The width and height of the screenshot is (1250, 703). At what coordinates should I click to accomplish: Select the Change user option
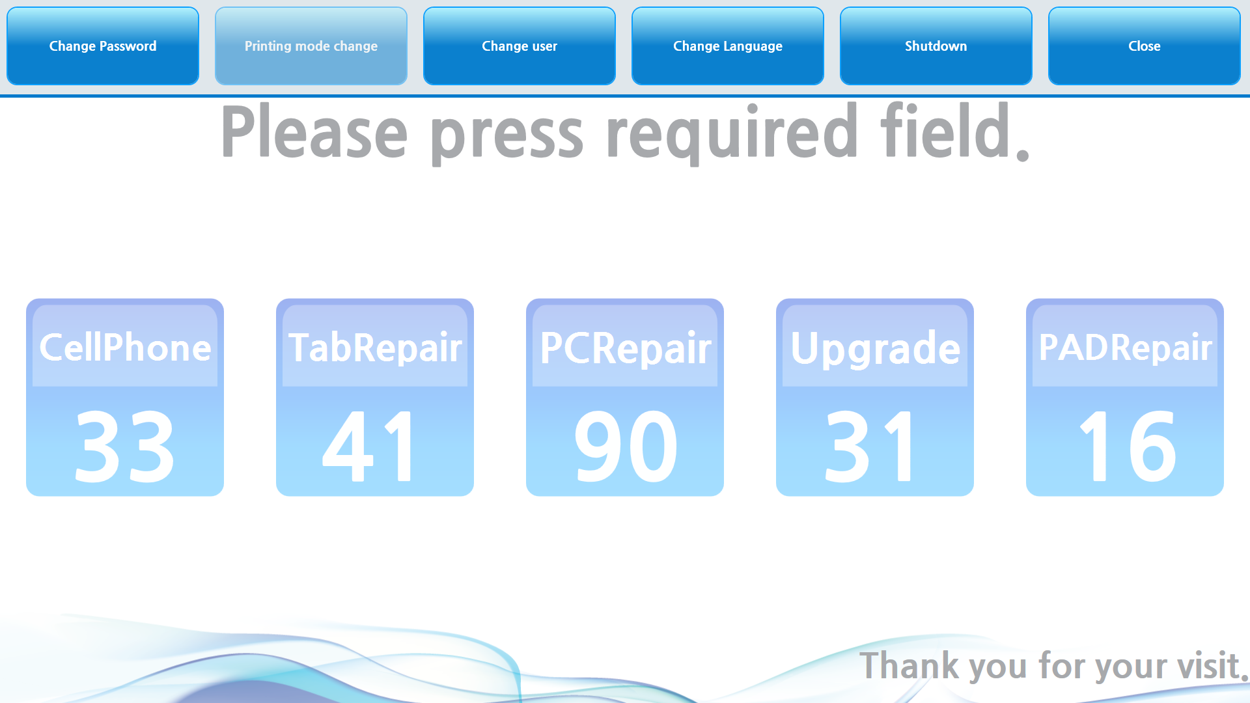pos(518,46)
